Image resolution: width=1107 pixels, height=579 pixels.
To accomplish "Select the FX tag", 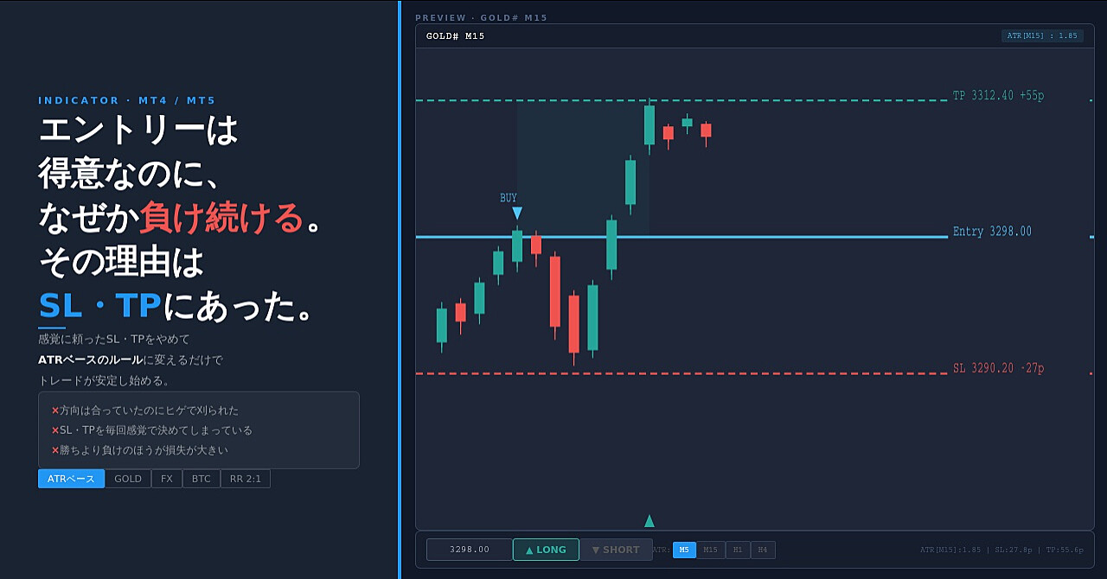I will coord(167,479).
